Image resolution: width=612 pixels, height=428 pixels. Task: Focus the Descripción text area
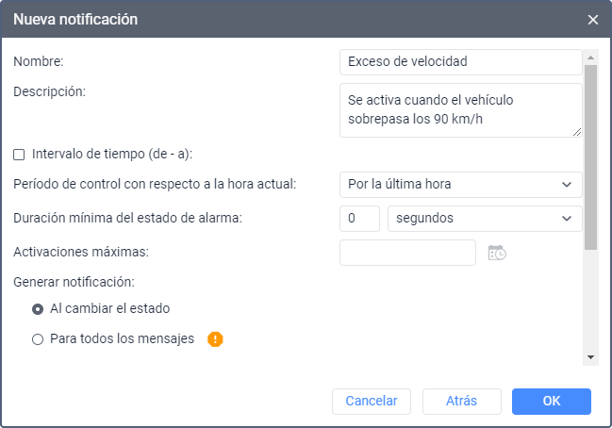(458, 109)
